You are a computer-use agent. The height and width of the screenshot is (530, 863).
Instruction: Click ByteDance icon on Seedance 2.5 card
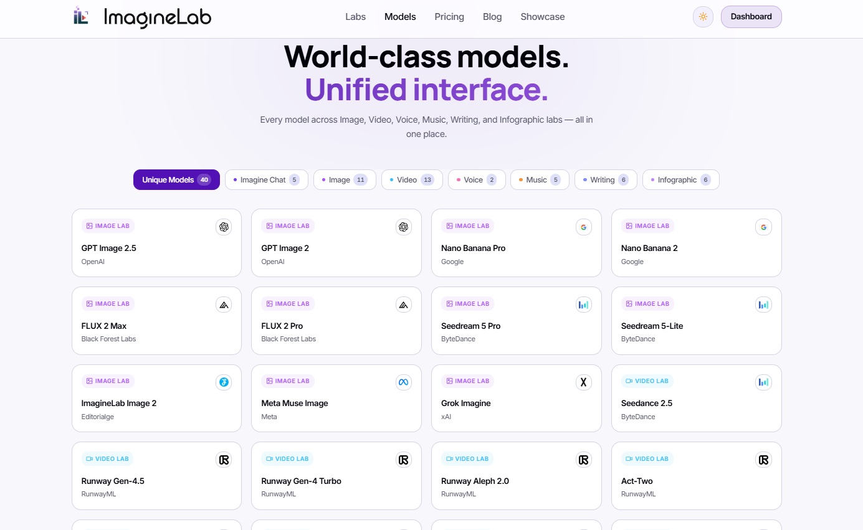click(x=763, y=382)
